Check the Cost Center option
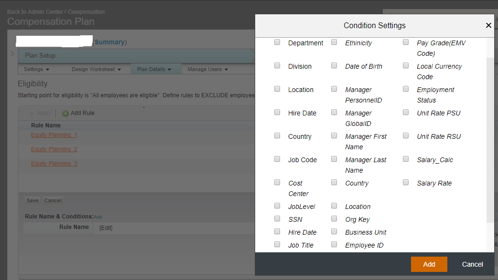498x280 pixels. tap(277, 182)
